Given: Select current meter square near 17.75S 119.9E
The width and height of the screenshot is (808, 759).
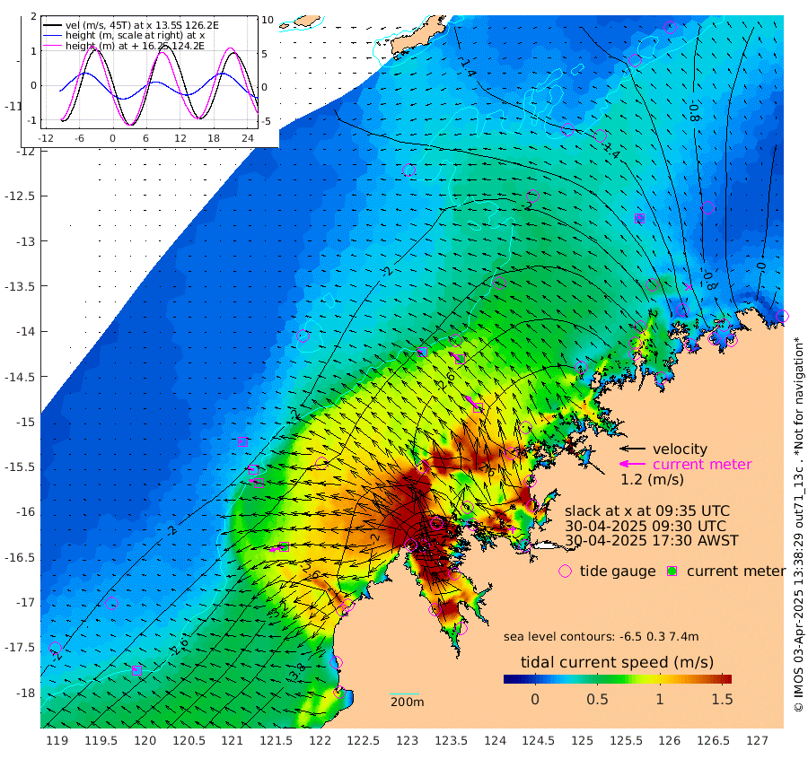Looking at the screenshot, I should coord(136,670).
